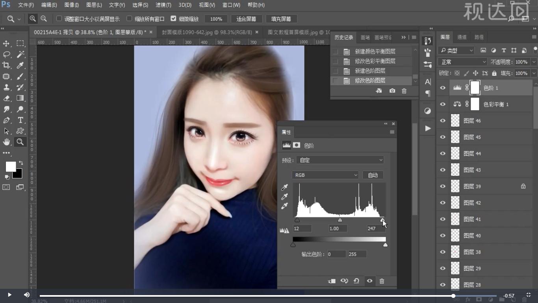Hide layer 图层 39
This screenshot has height=303, width=538.
443,186
